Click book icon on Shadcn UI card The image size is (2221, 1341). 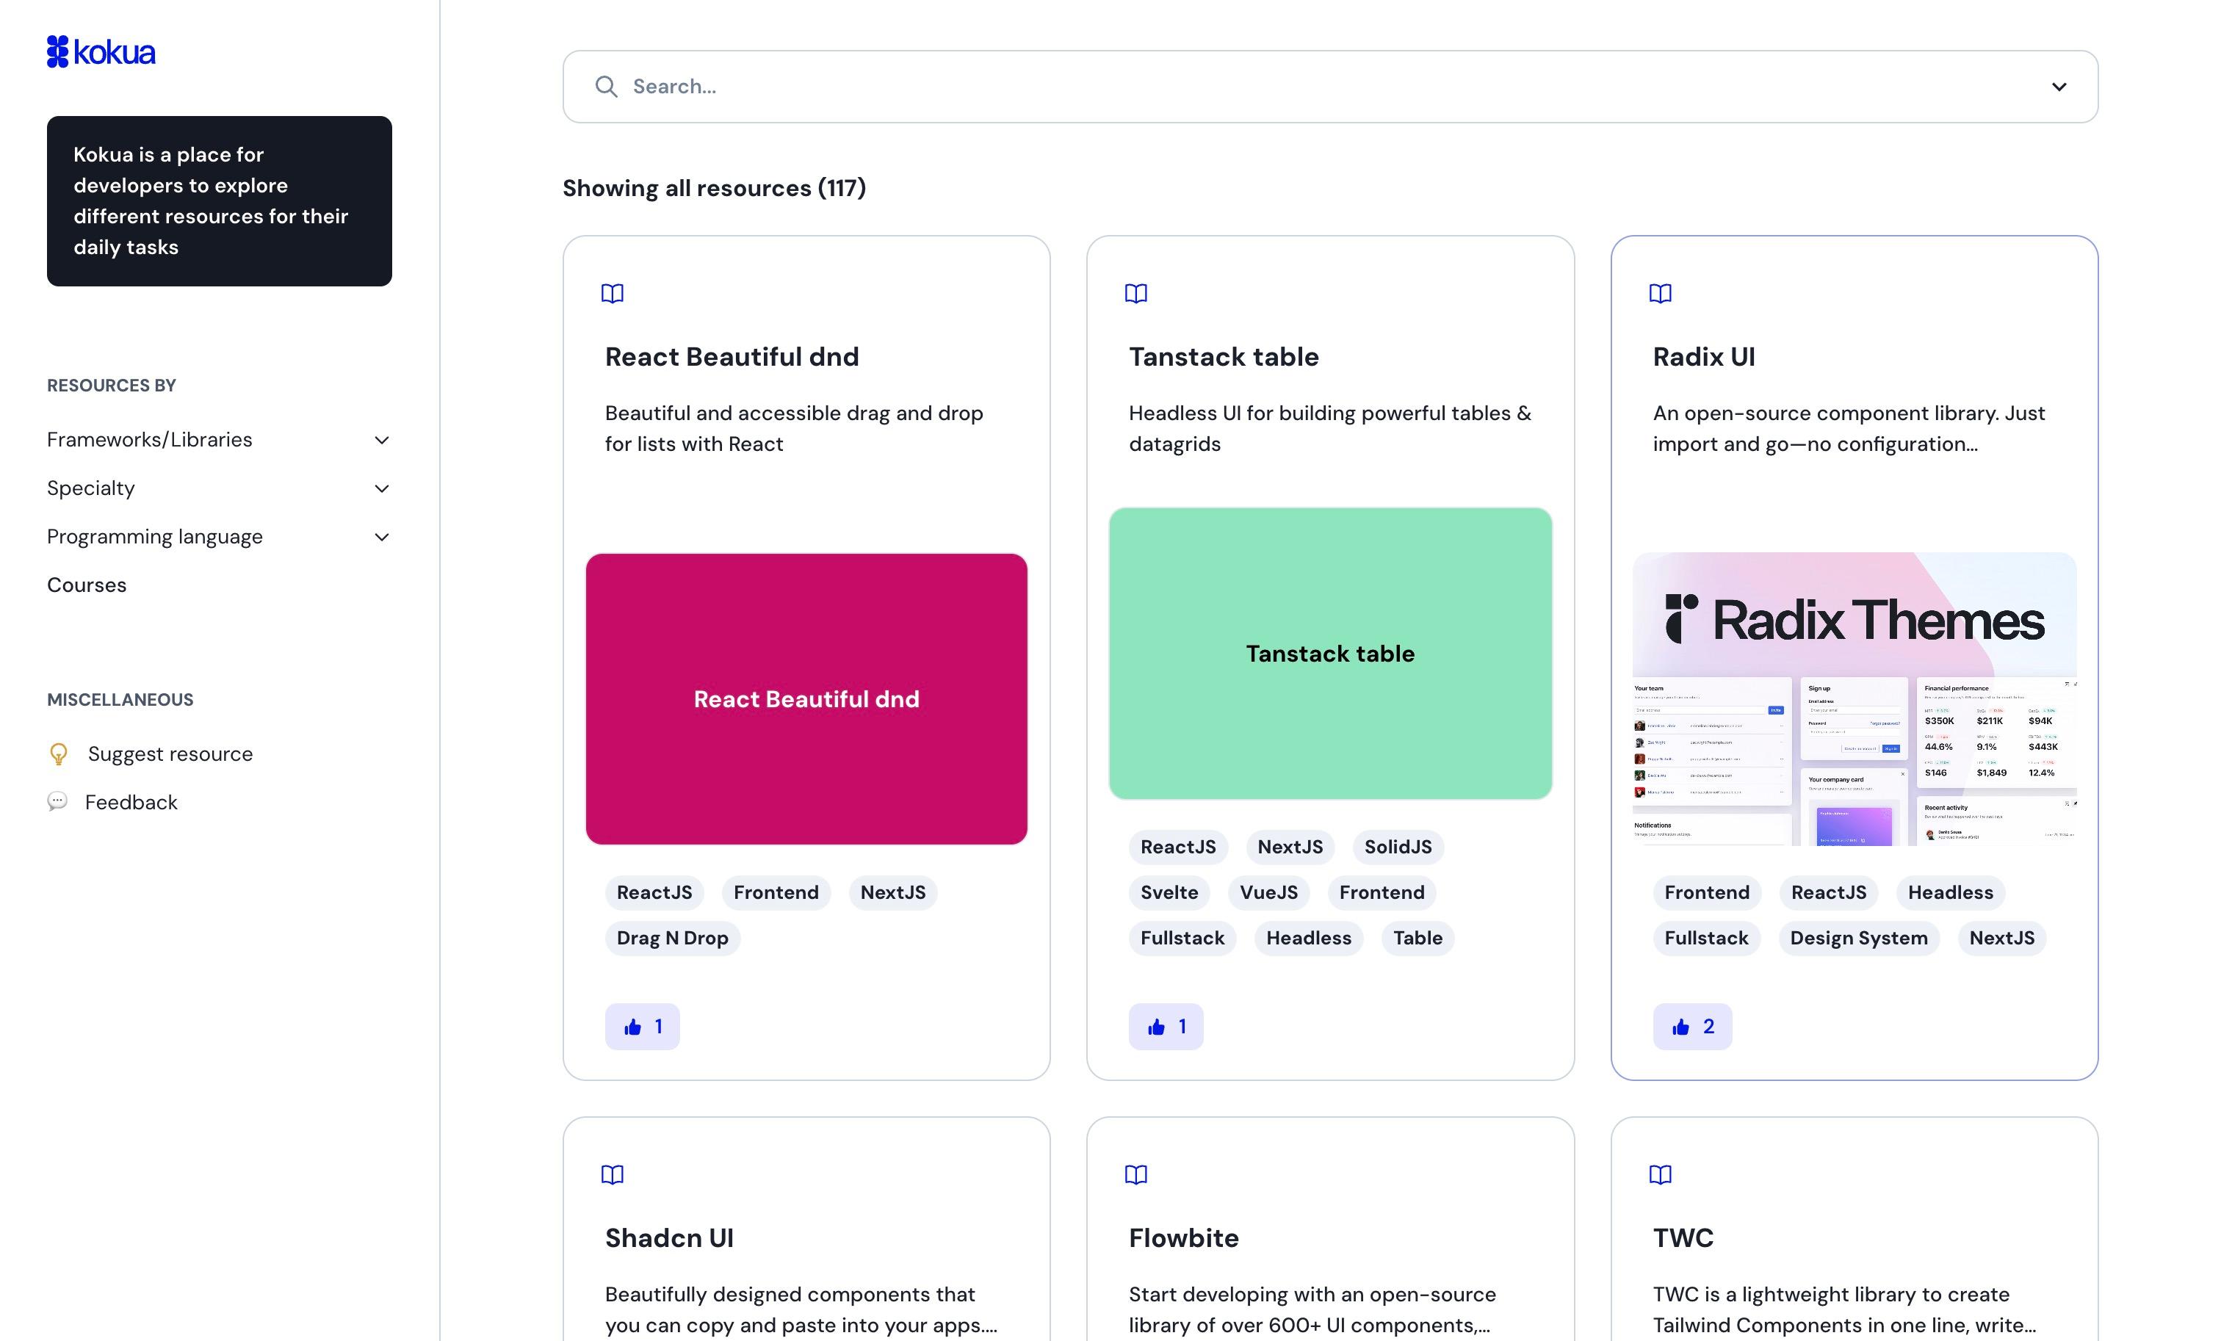pyautogui.click(x=612, y=1174)
